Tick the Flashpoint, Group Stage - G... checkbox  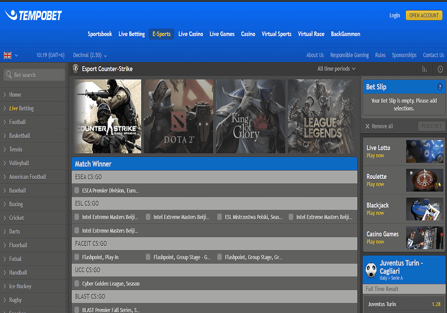[x=148, y=257]
